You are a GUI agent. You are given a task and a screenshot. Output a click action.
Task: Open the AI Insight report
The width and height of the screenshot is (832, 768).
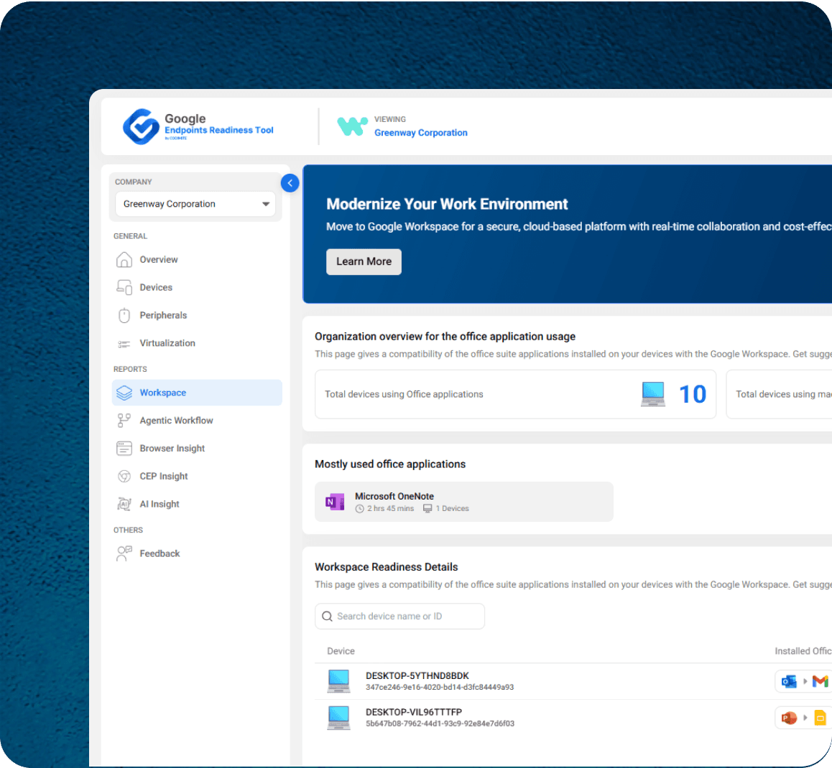point(197,504)
